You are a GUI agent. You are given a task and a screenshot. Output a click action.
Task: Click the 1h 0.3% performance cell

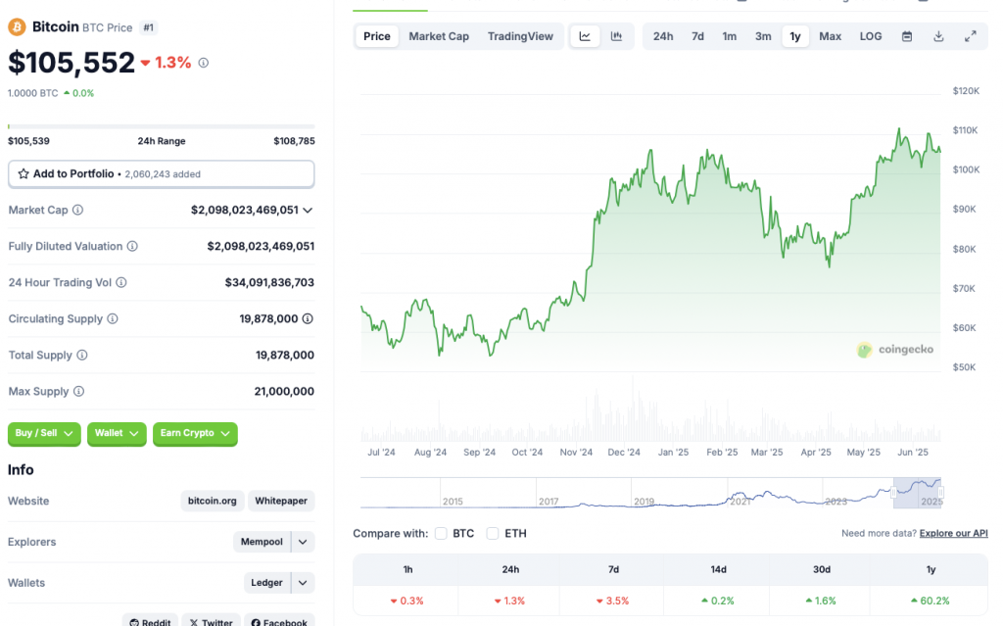click(x=406, y=602)
